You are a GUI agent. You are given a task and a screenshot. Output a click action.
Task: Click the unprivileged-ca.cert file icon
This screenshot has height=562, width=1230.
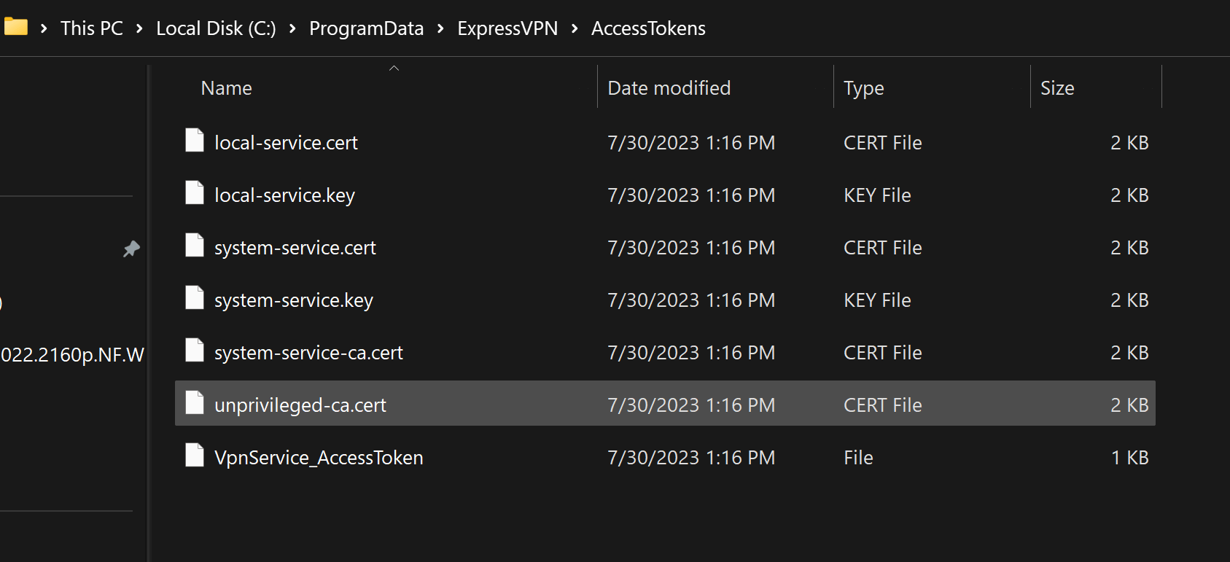tap(195, 402)
